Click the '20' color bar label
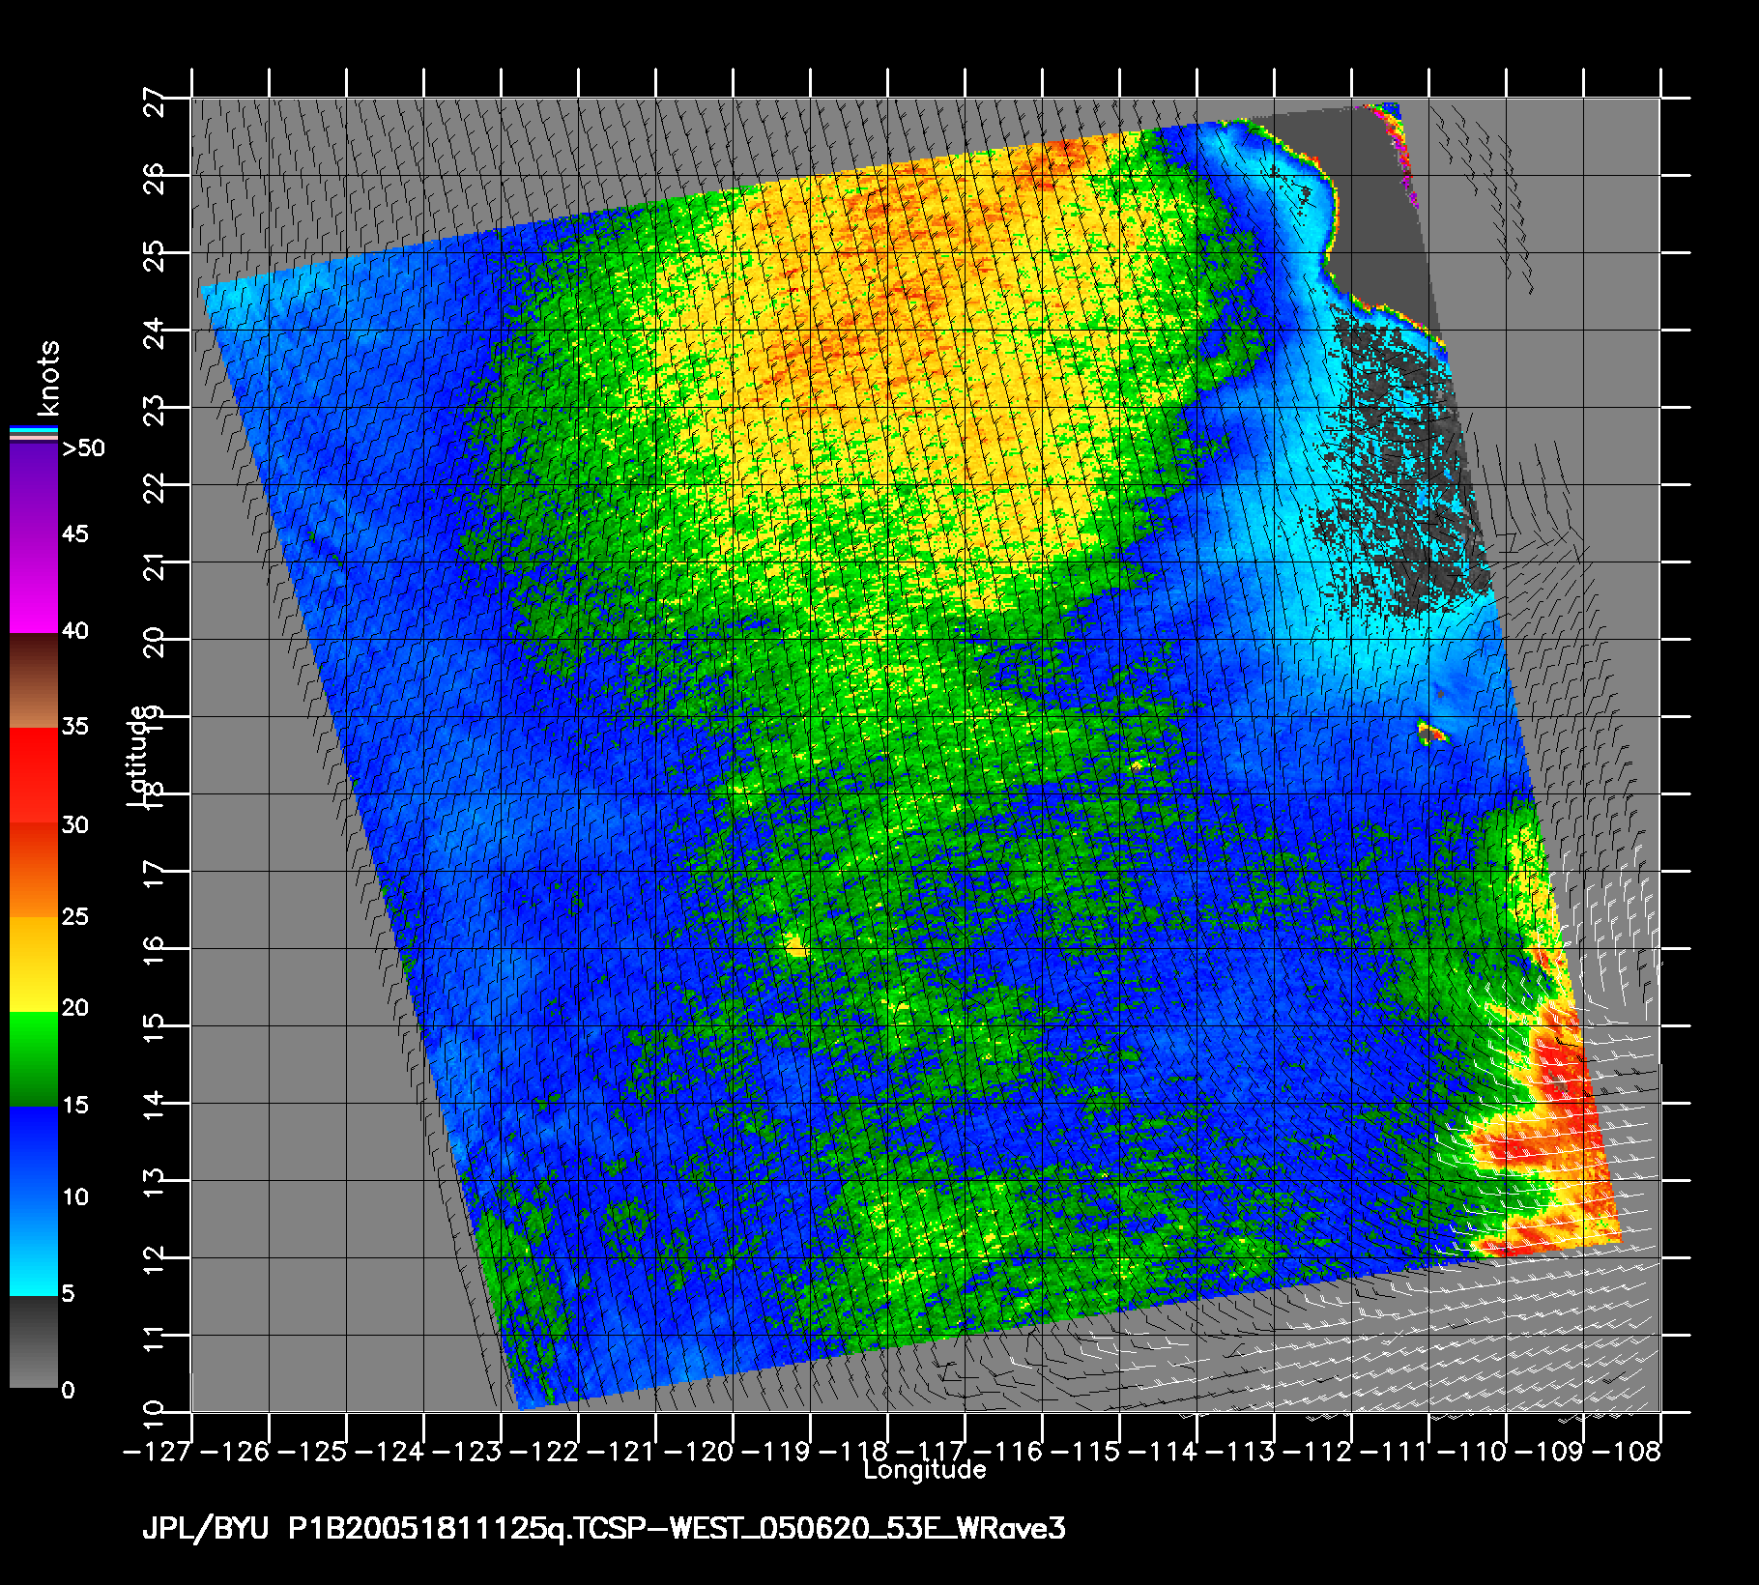Viewport: 1759px width, 1585px height. point(74,1008)
